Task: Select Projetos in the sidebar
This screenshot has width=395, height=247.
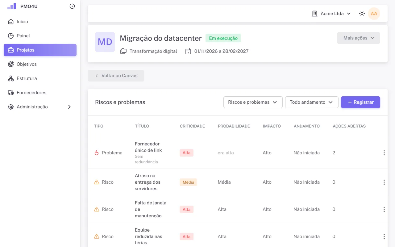Action: click(40, 50)
